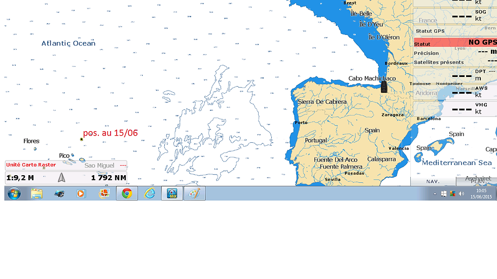The height and width of the screenshot is (279, 497).
Task: Click the Cabo Machichaco label
Action: tap(372, 78)
